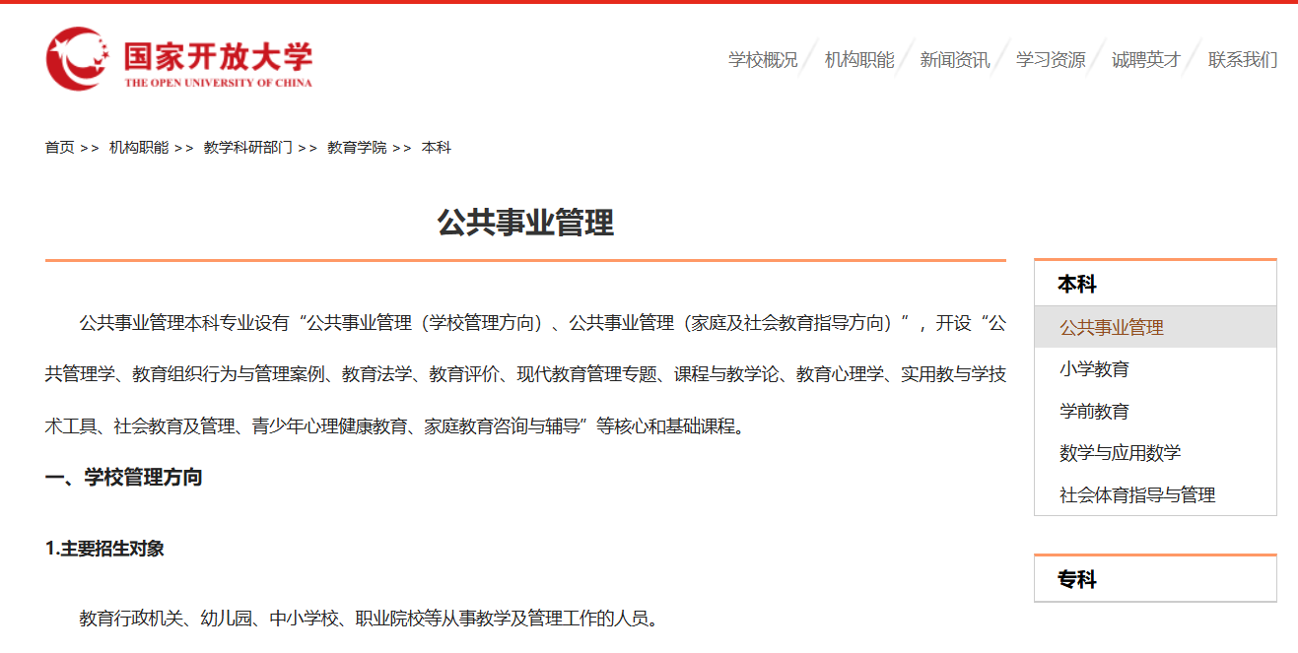Screen dimensions: 1298x653
Task: Click the Open University of China logo
Action: point(178,59)
